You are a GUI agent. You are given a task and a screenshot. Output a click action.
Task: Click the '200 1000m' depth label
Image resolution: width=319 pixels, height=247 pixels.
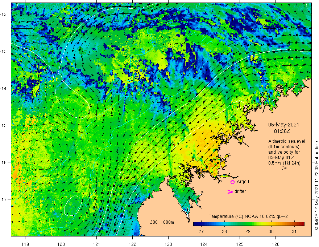[162, 222]
